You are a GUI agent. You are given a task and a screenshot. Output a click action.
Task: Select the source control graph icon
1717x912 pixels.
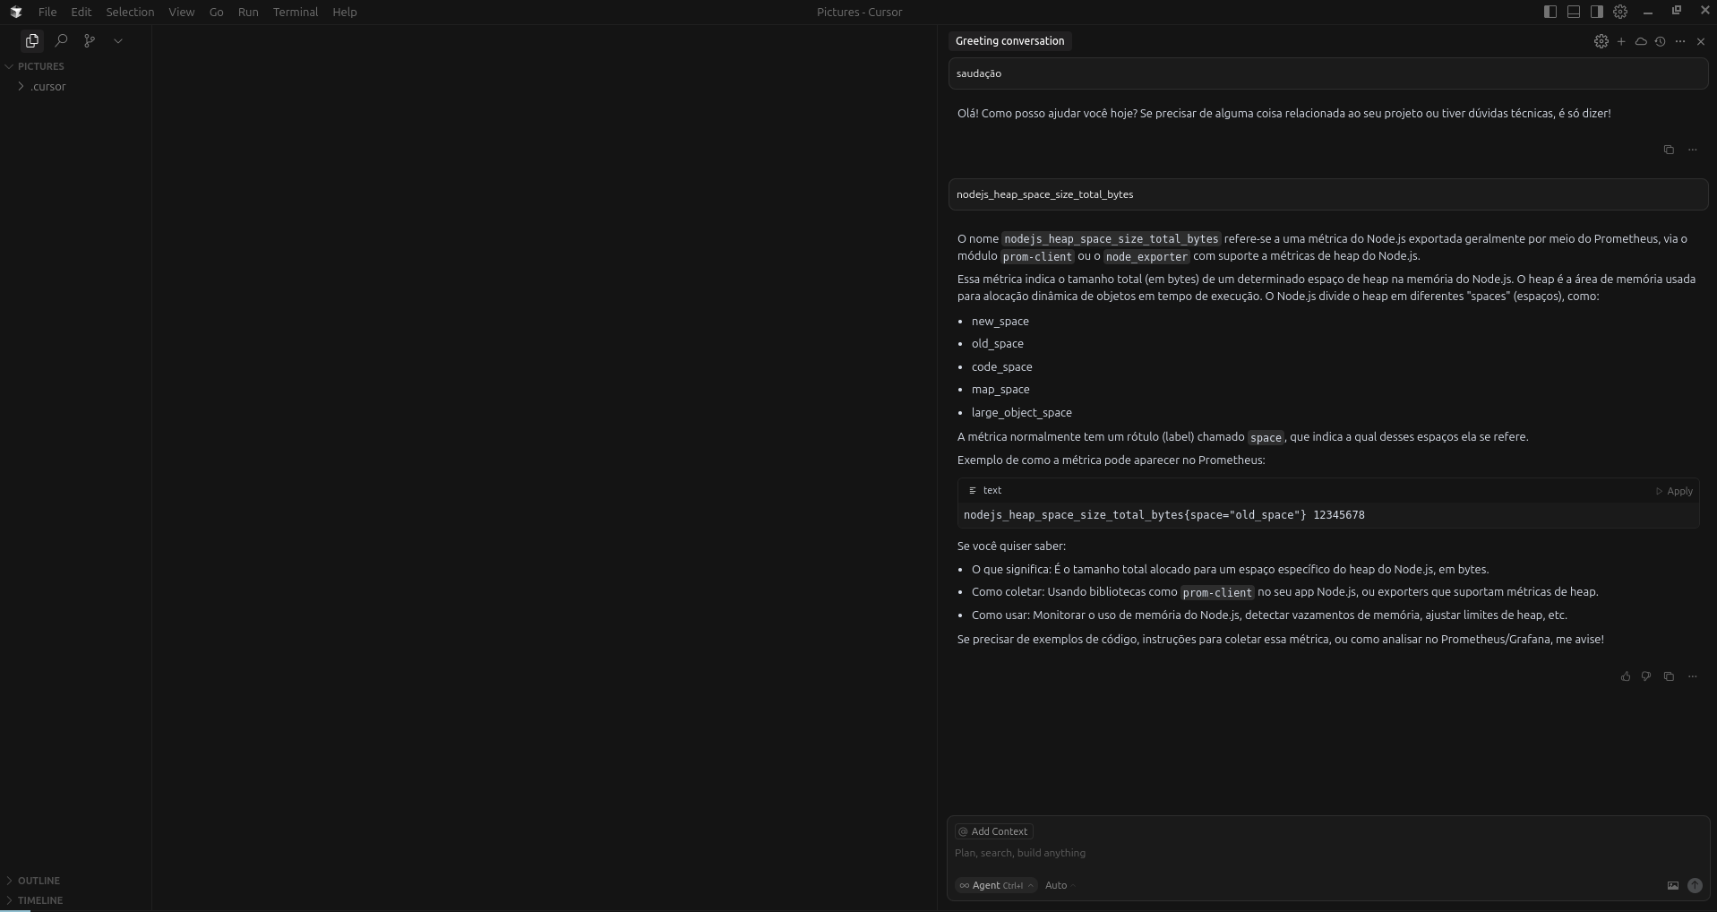point(90,40)
